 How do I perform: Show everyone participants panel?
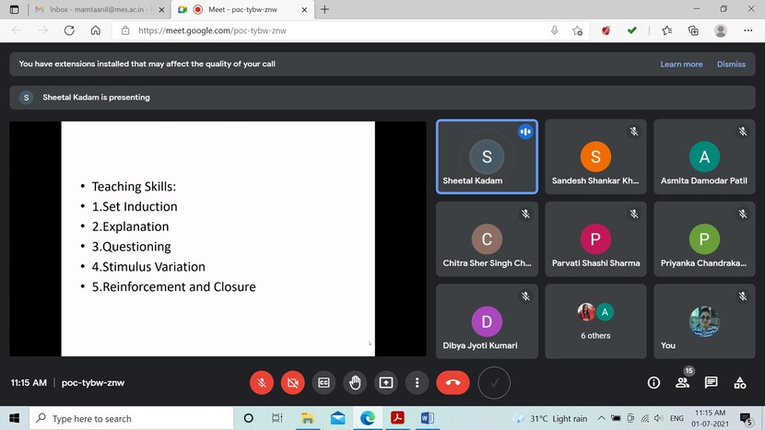683,382
